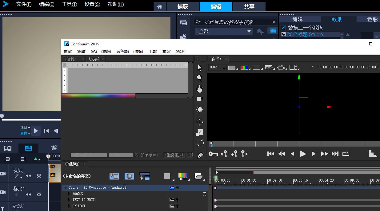This screenshot has height=211, width=380.
Task: Mute the 视频 track audio
Action: [x=28, y=176]
